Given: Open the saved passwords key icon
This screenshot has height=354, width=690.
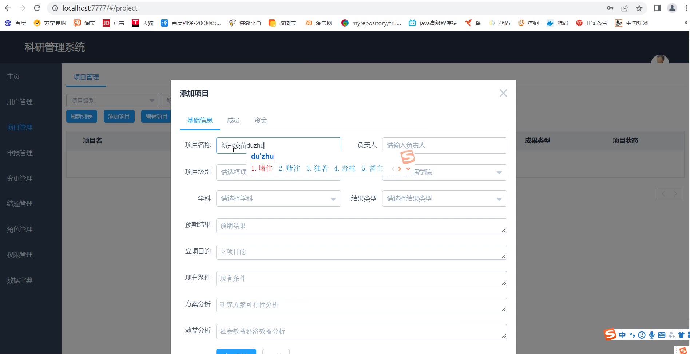Looking at the screenshot, I should [x=610, y=8].
